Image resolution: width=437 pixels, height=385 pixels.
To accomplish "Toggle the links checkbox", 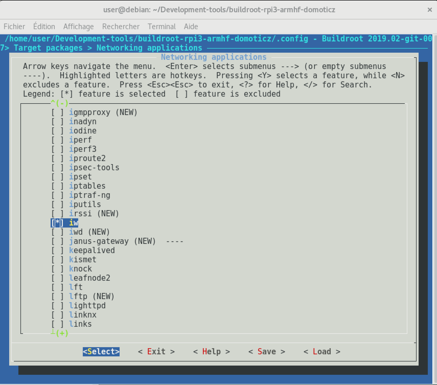I will 57,324.
